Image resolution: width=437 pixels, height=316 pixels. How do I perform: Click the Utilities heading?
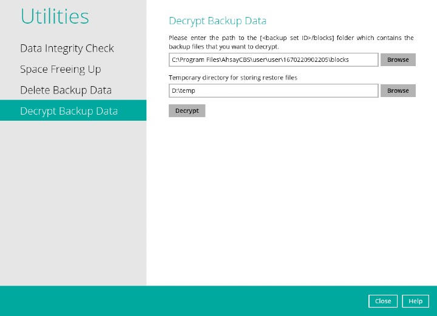55,17
